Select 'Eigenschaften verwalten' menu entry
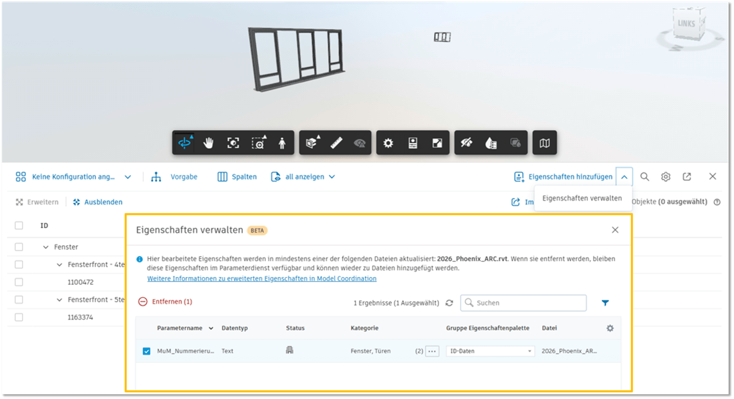Screen dimensions: 734x399 582,198
